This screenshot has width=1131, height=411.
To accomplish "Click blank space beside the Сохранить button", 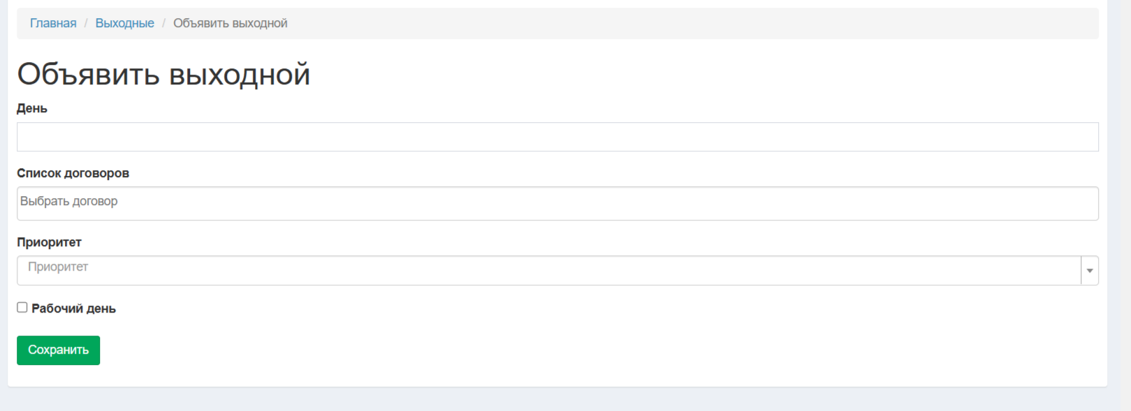I will (x=419, y=350).
